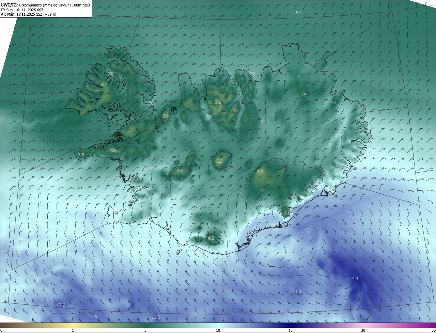Select the "VT: Mán. 17.11.2025 15Z (+39 h)" line
The image size is (436, 333).
(x=29, y=15)
